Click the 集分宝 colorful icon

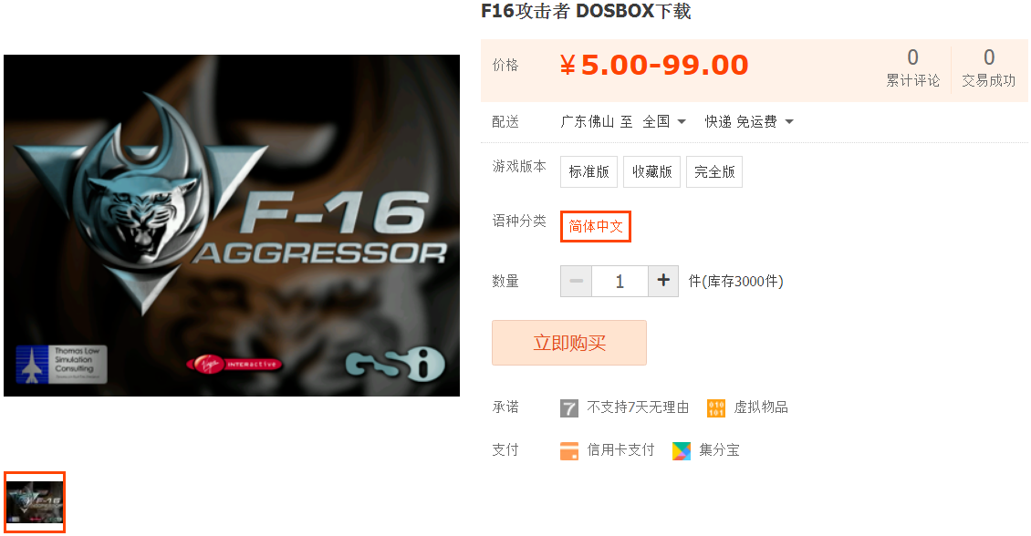[682, 450]
